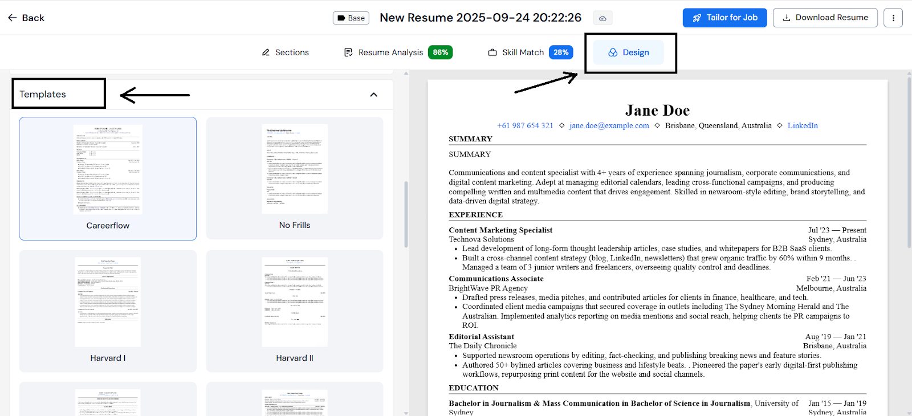The width and height of the screenshot is (912, 416).
Task: Click the 86% resume analysis score badge
Action: coord(440,52)
